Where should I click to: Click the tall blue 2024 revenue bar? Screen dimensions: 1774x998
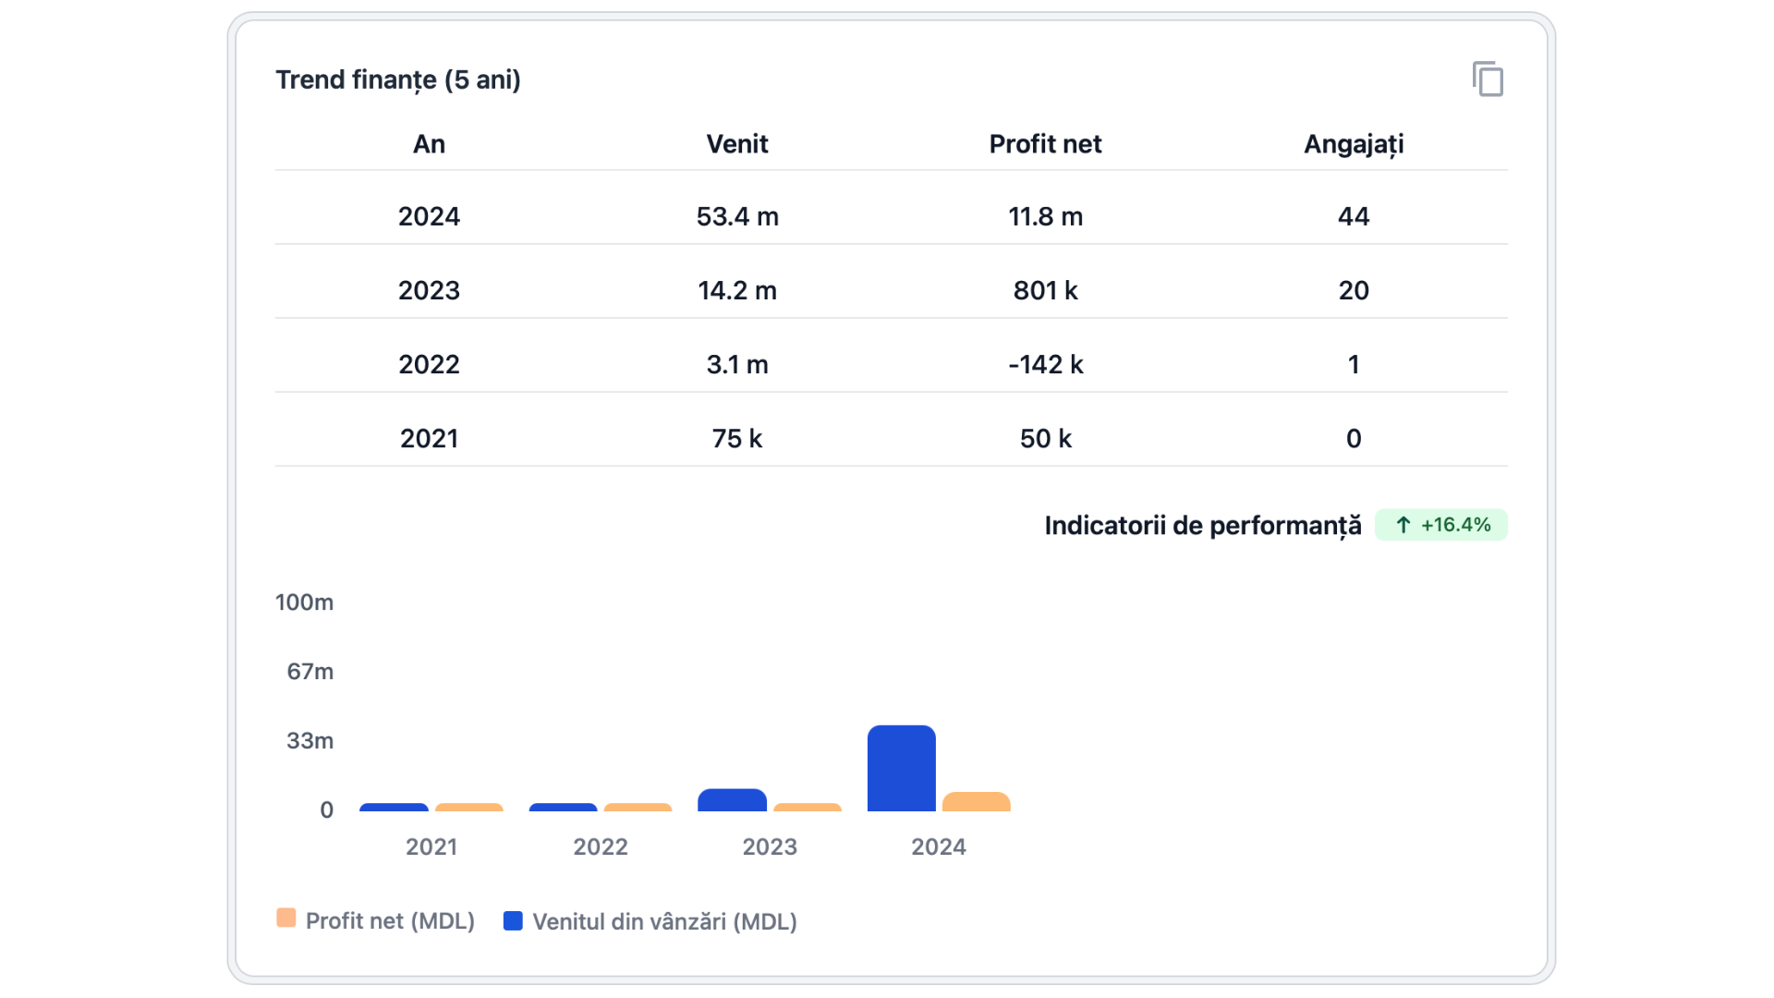[x=901, y=769]
